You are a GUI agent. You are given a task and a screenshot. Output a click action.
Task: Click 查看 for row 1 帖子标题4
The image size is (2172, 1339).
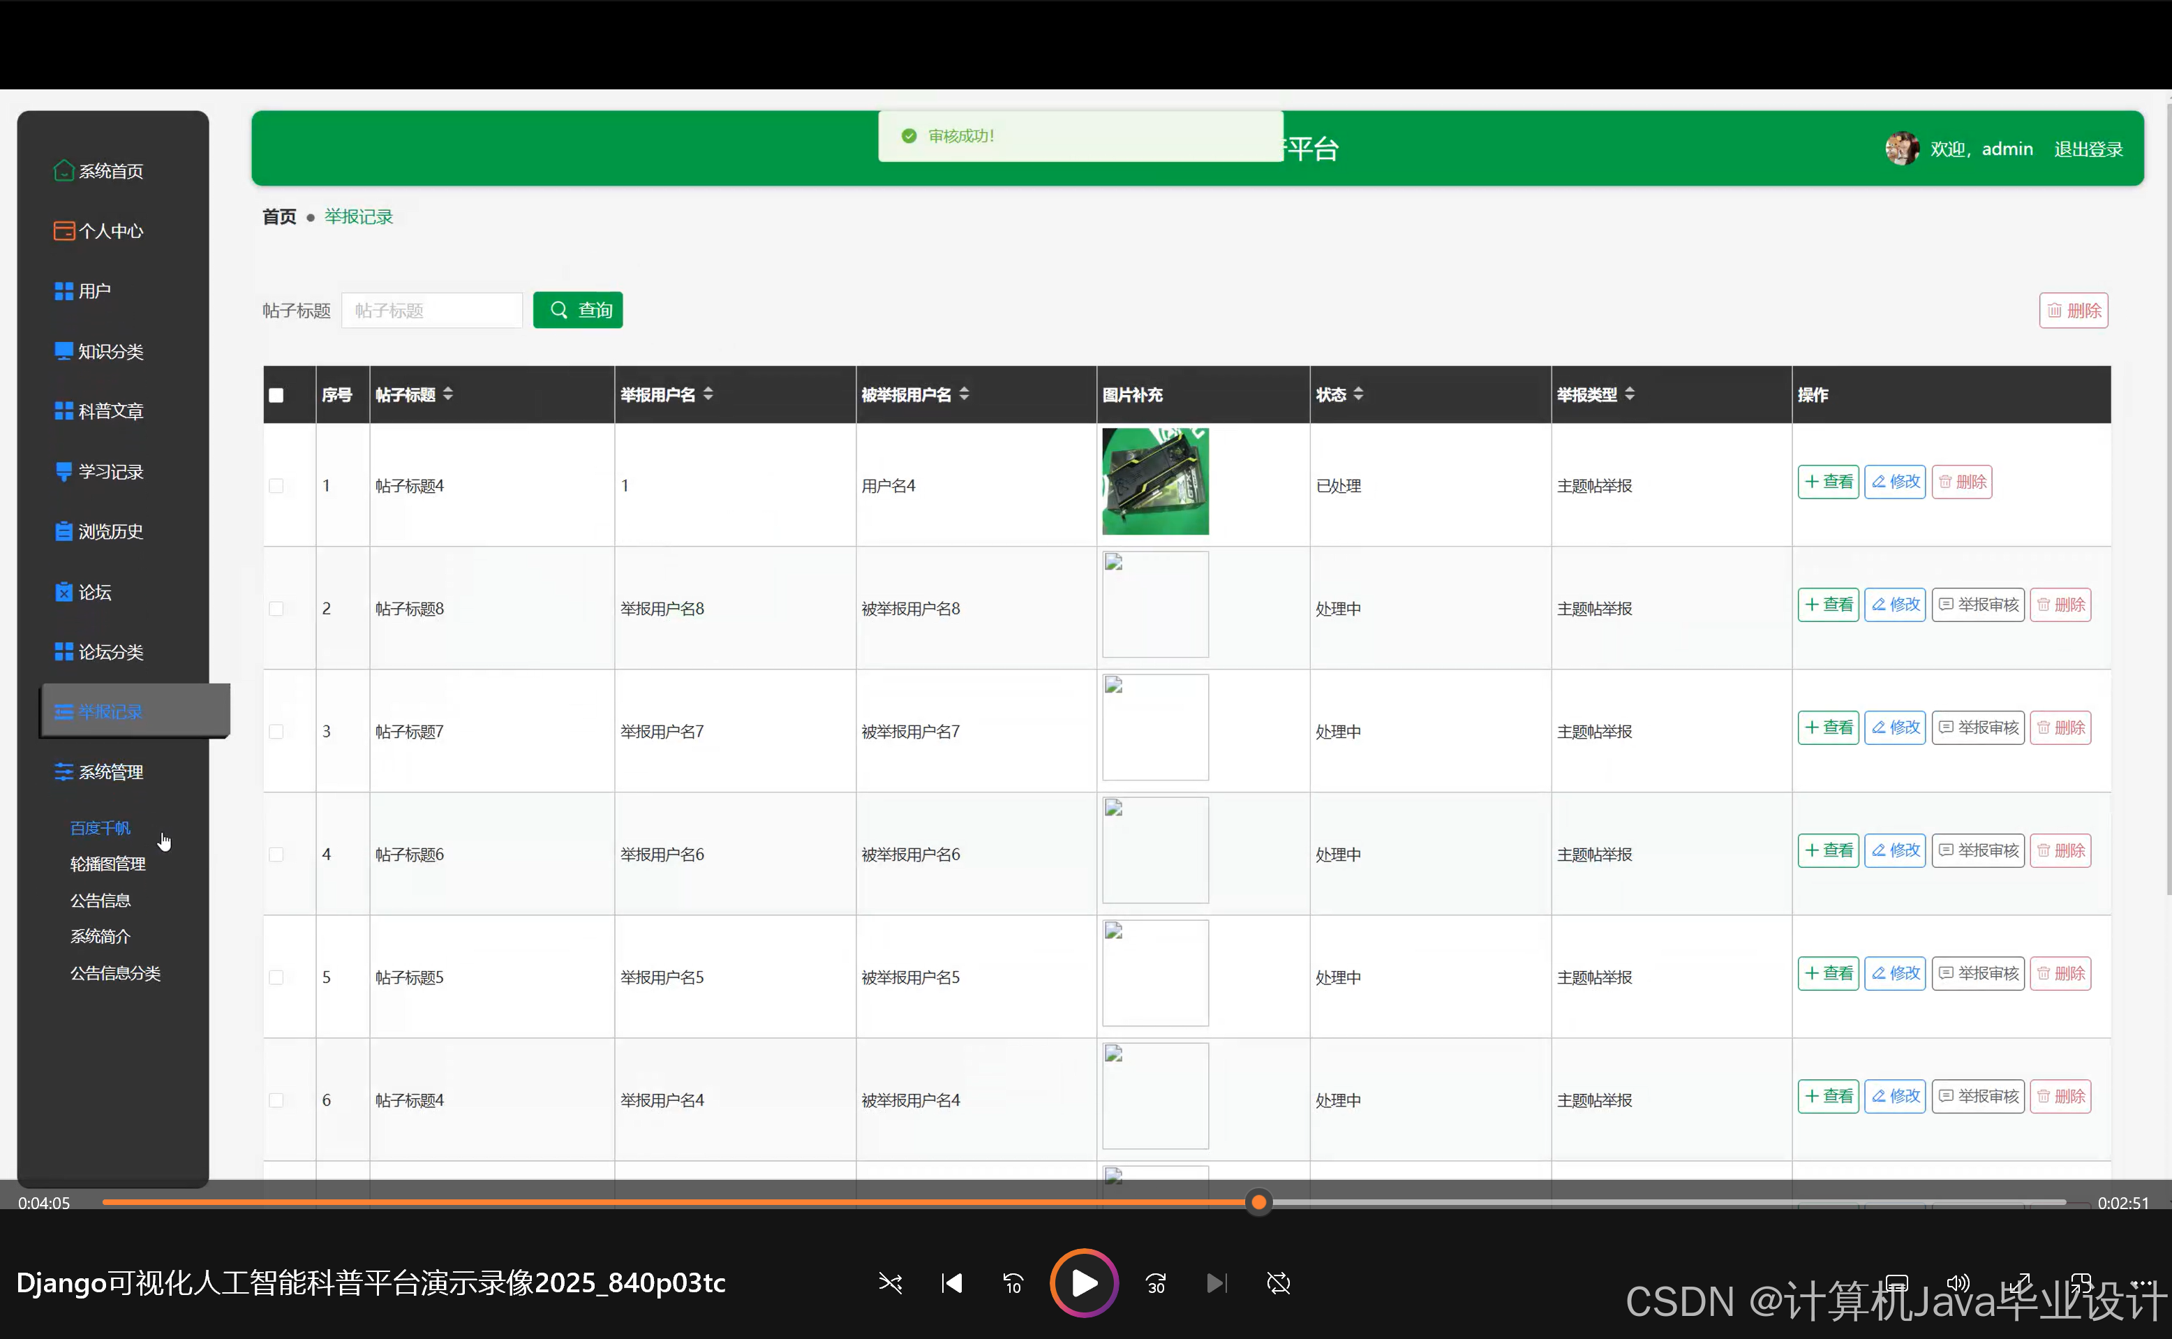coord(1829,482)
